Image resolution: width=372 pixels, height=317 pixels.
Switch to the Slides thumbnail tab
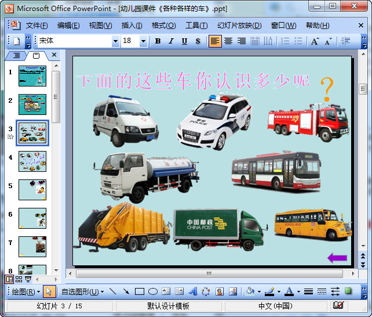click(36, 56)
